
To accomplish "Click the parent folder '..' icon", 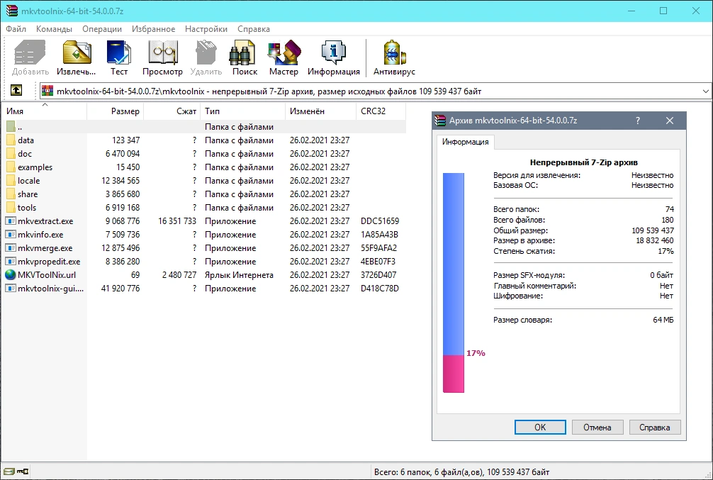I will click(x=11, y=126).
